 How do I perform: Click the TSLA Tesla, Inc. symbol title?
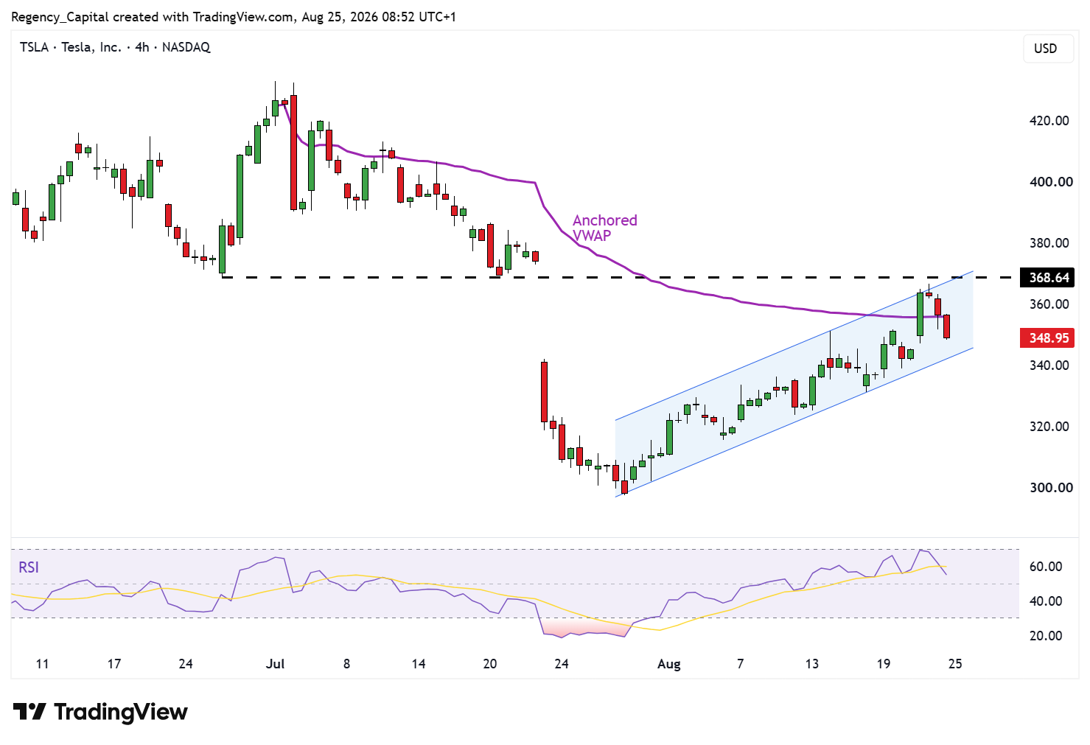coord(115,47)
